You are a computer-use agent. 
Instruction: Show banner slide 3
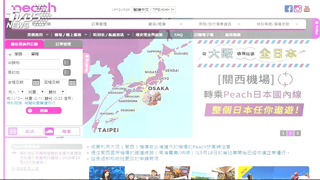[298, 133]
